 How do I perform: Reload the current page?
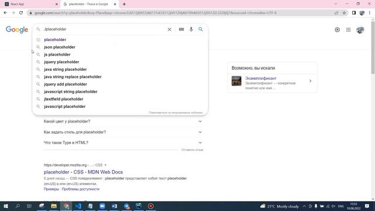(21, 13)
